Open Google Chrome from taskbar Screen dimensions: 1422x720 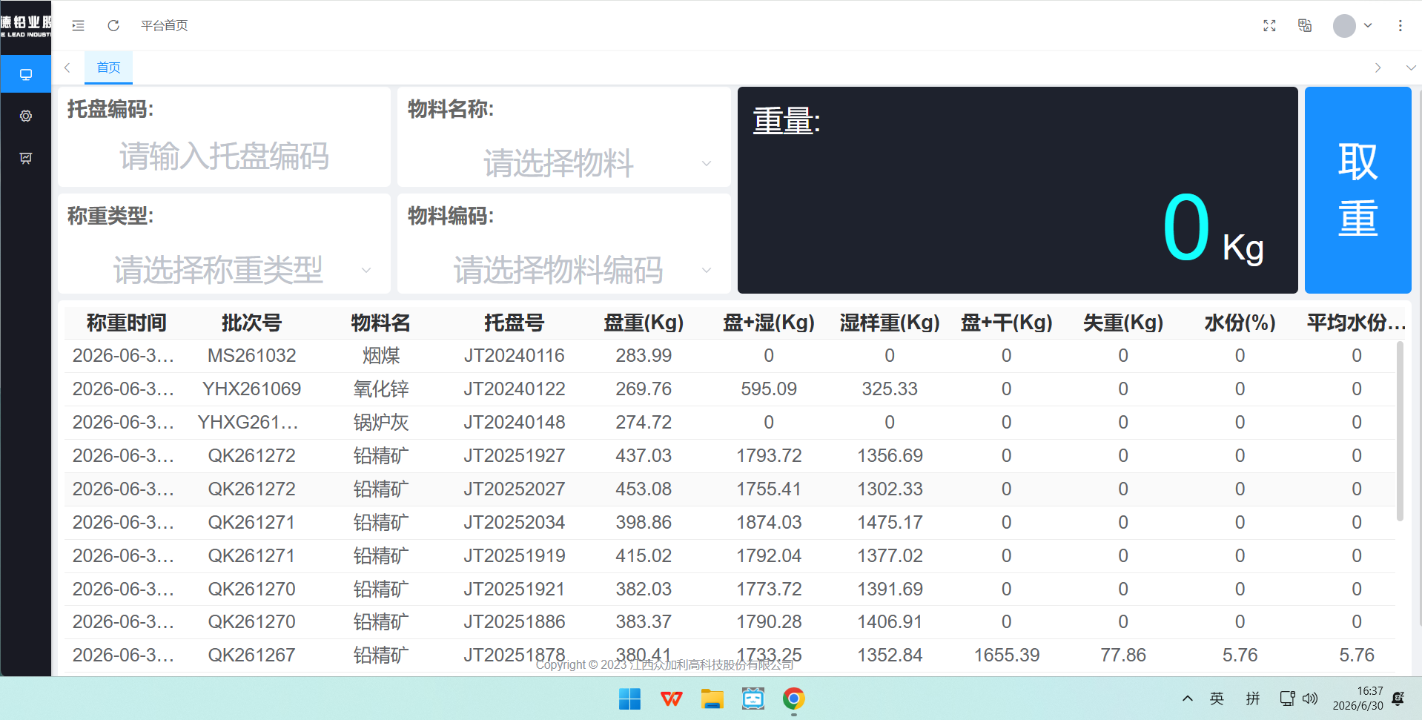[x=793, y=698]
